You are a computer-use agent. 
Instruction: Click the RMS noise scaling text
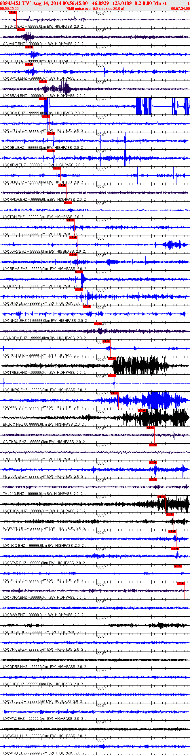click(94, 8)
